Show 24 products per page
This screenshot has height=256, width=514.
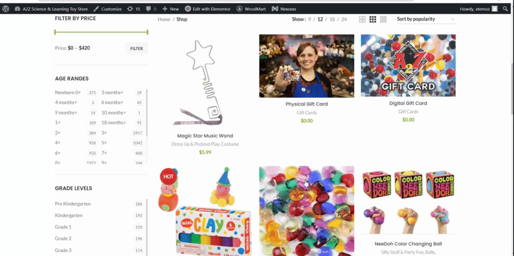point(344,20)
